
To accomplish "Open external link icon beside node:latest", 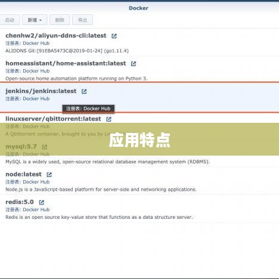I will (49, 175).
